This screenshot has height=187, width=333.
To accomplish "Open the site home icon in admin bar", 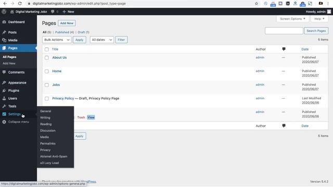I will click(12, 11).
